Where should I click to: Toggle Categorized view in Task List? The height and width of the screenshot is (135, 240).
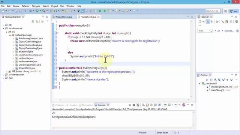(x=208, y=22)
